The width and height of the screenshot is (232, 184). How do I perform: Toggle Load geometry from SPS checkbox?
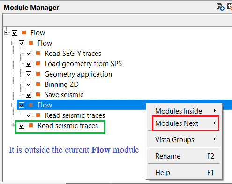pos(29,64)
